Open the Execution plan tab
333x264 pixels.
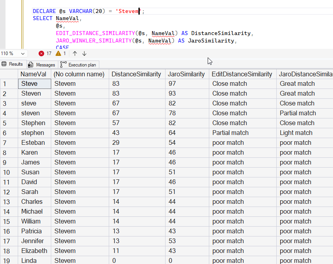pos(82,65)
